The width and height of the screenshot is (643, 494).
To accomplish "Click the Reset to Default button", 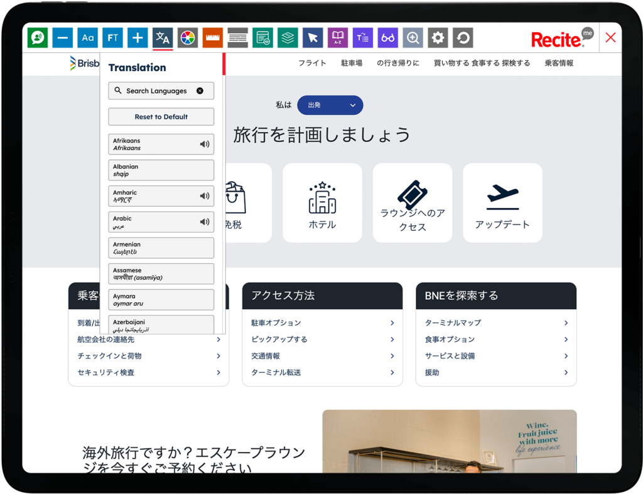I will point(161,116).
